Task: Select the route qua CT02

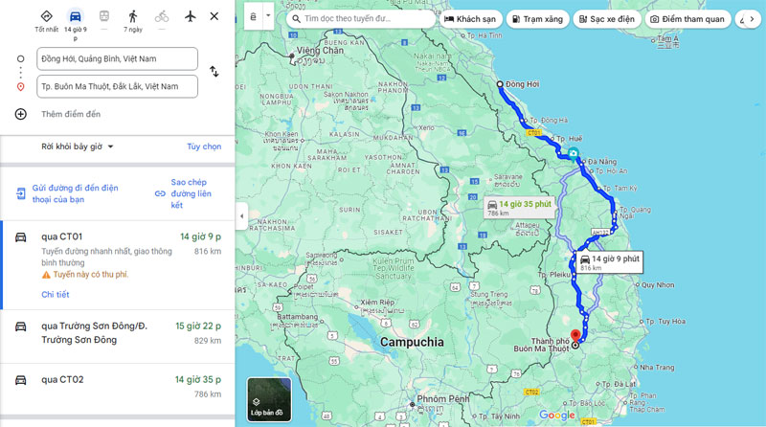Action: [x=117, y=389]
